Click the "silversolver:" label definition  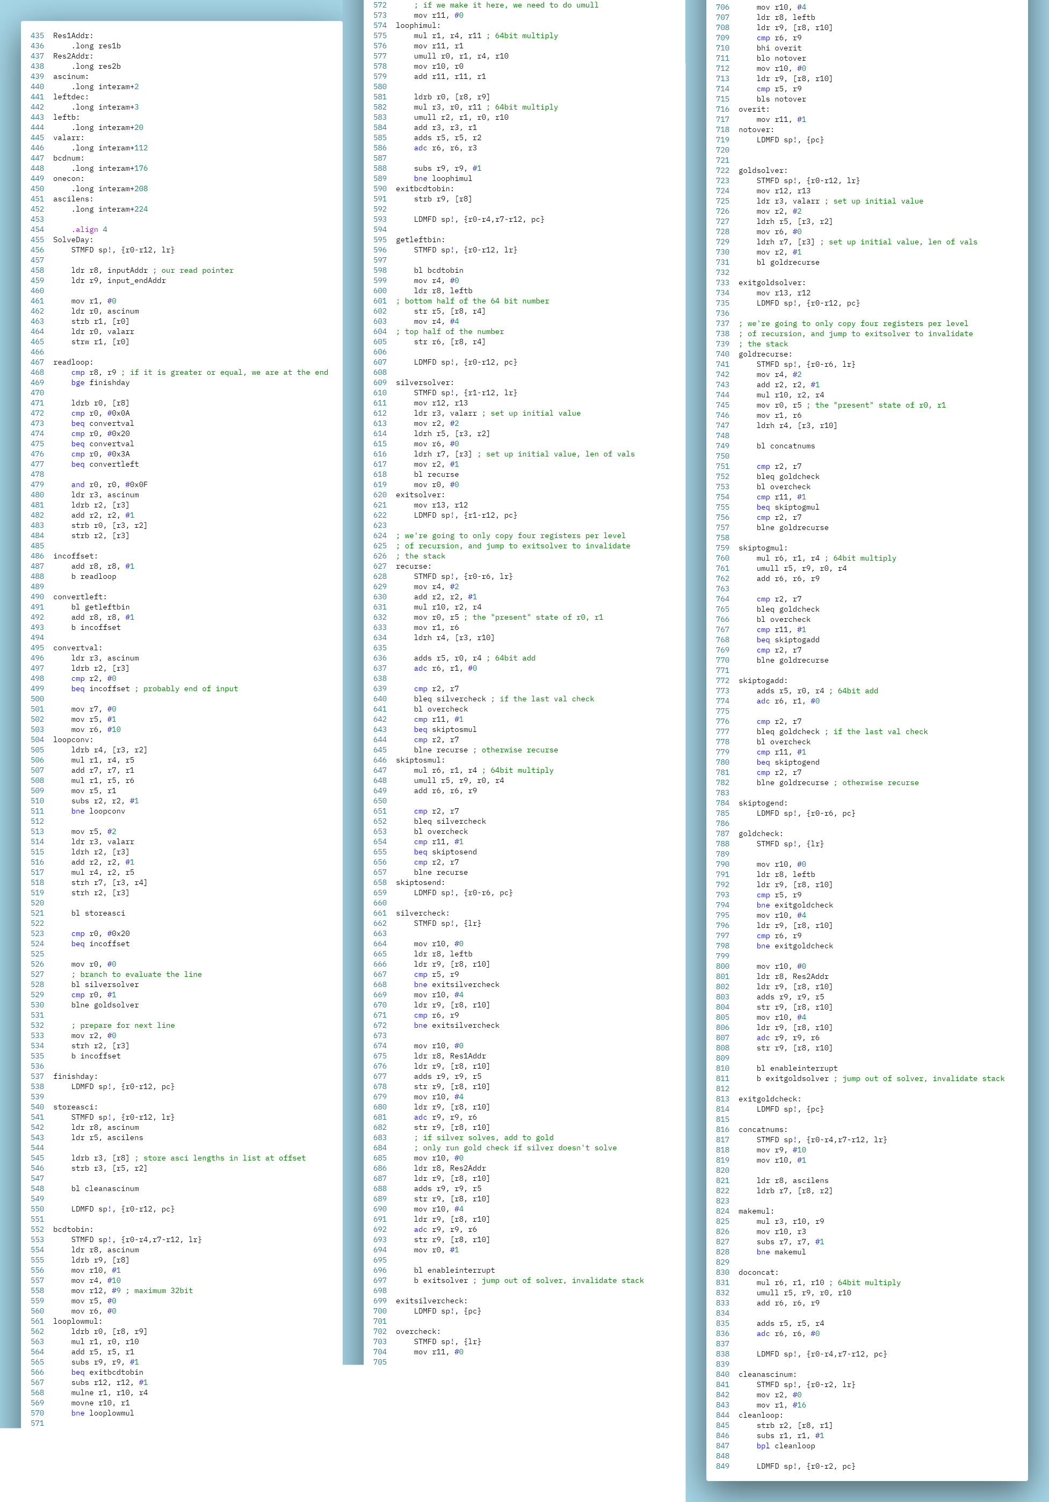pyautogui.click(x=425, y=383)
